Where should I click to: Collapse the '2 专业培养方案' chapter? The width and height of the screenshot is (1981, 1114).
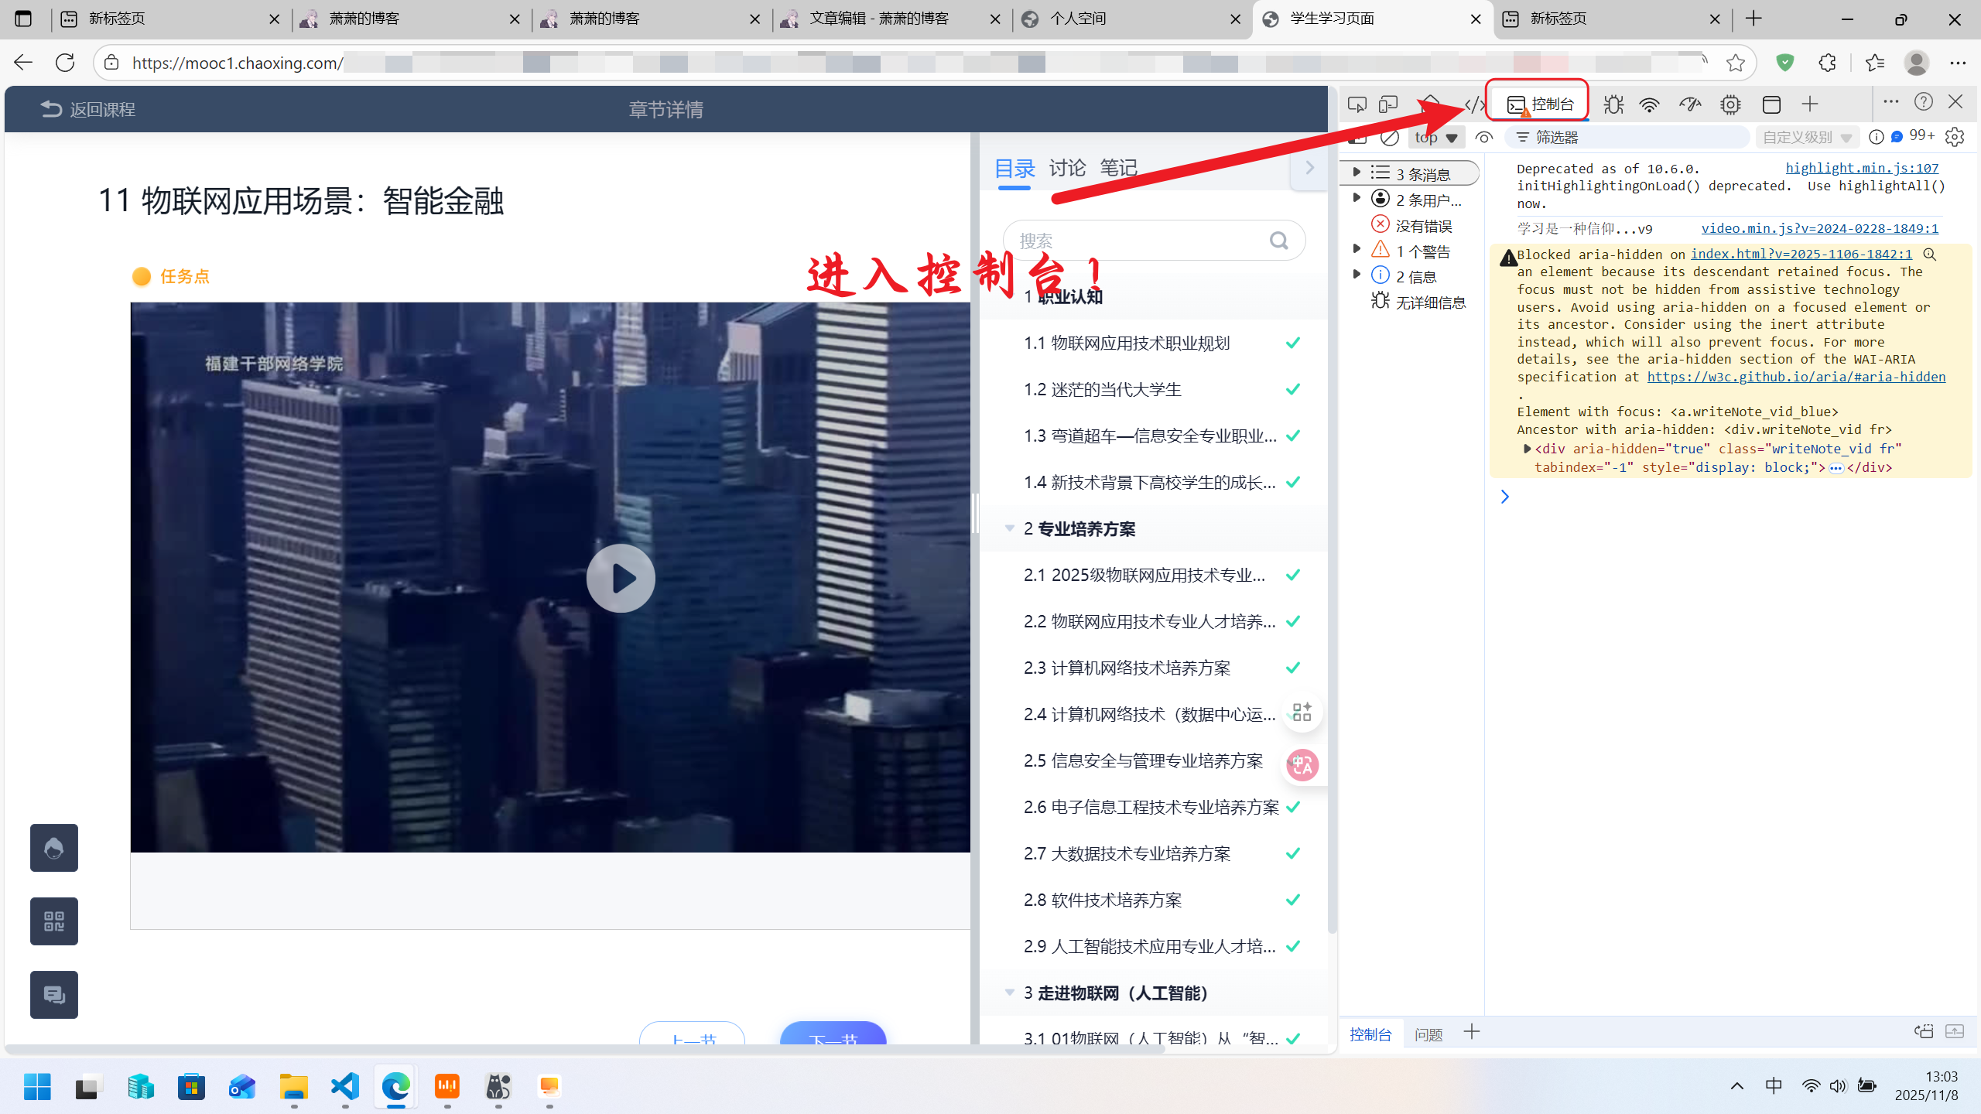(x=1010, y=528)
